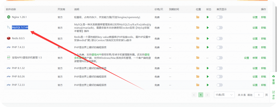The height and width of the screenshot is (107, 277).
Task: Click running status icon for PHP 7.2.33
Action: pos(208,85)
